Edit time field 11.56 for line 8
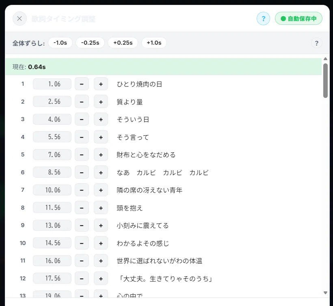The width and height of the screenshot is (333, 306). click(52, 207)
